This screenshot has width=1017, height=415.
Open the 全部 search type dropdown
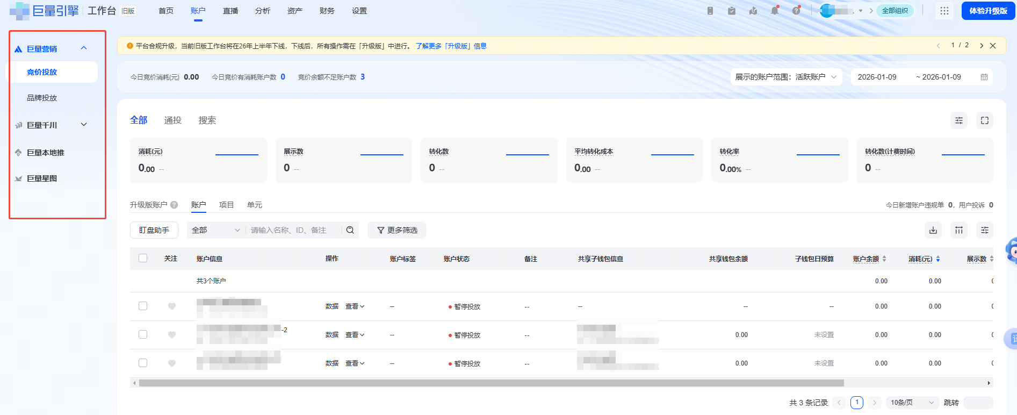(216, 230)
